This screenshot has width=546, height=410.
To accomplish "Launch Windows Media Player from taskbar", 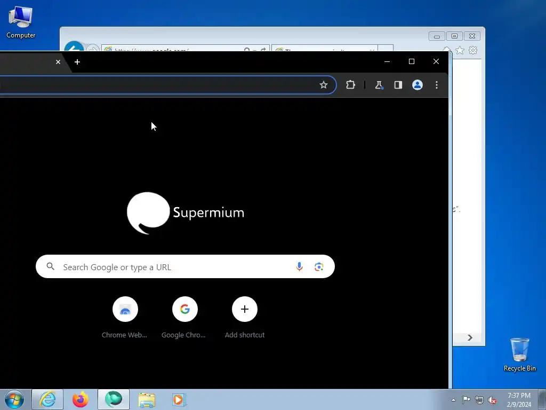I will click(x=179, y=399).
